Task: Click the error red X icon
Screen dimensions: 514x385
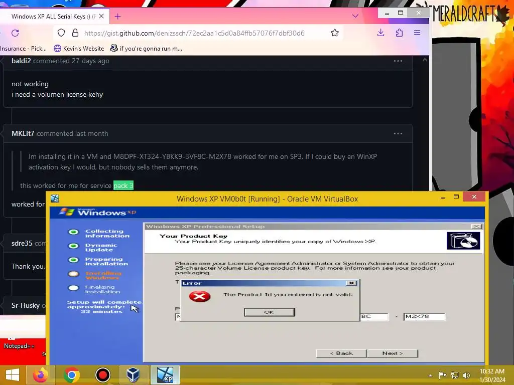Action: pyautogui.click(x=200, y=296)
